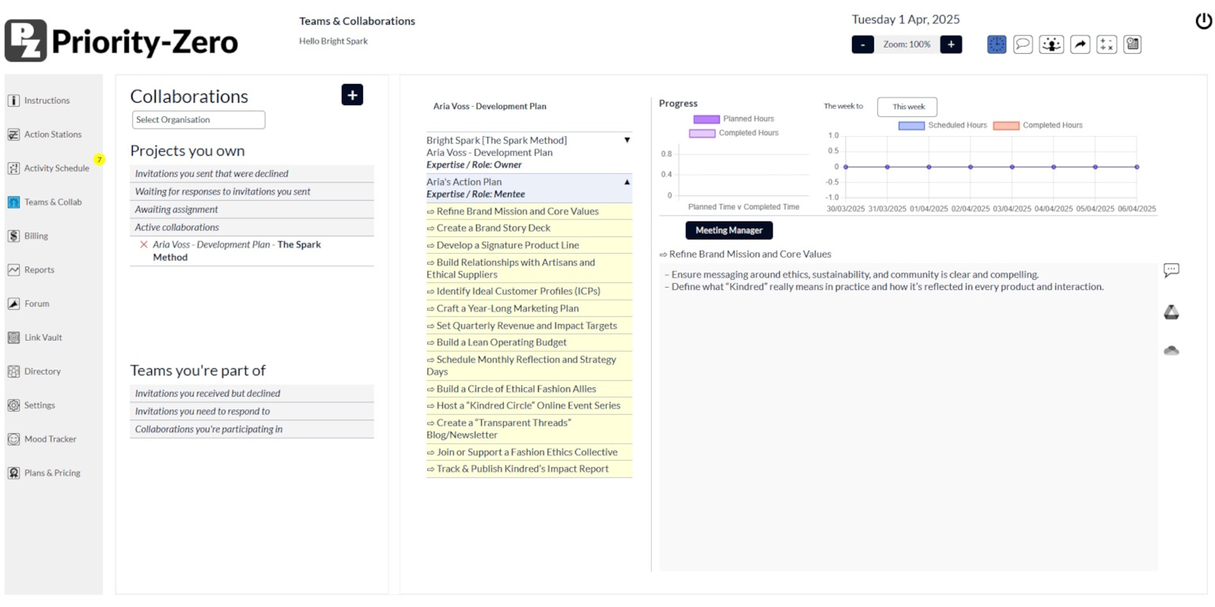Remove Aria Voss collaboration with red X

144,245
